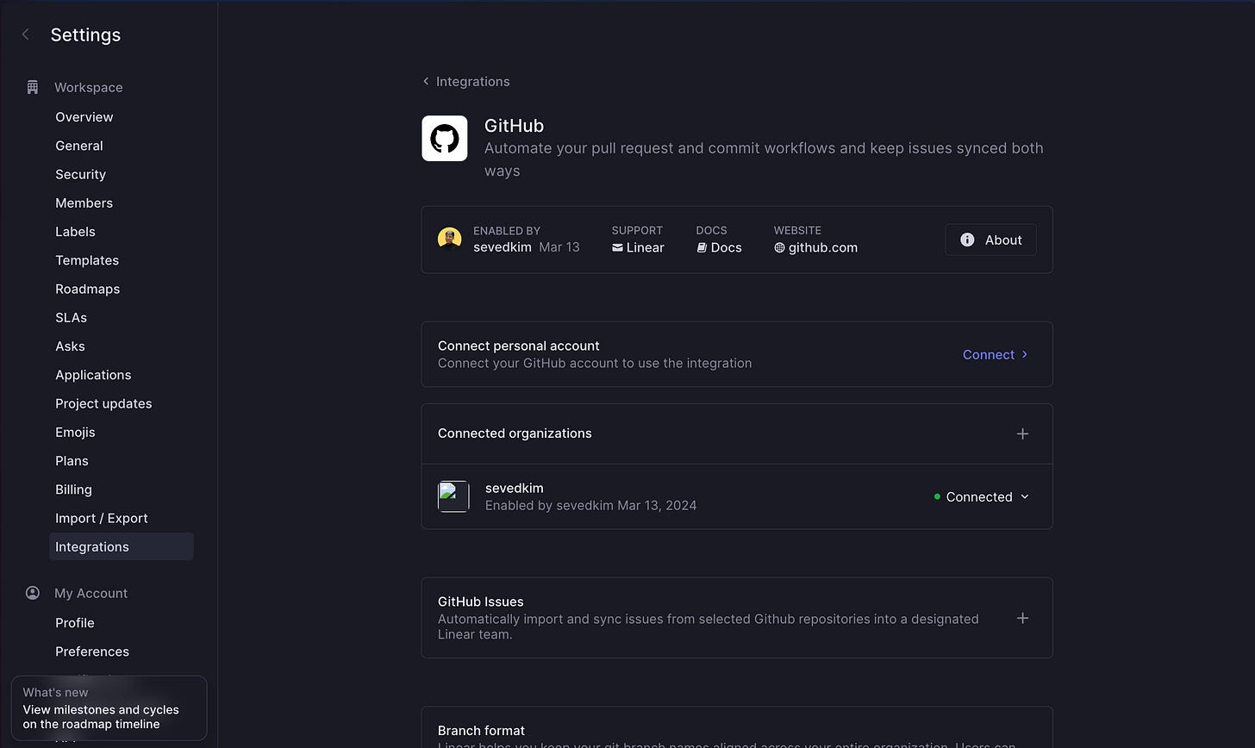Viewport: 1255px width, 748px height.
Task: Click the Workspace building icon
Action: (33, 87)
